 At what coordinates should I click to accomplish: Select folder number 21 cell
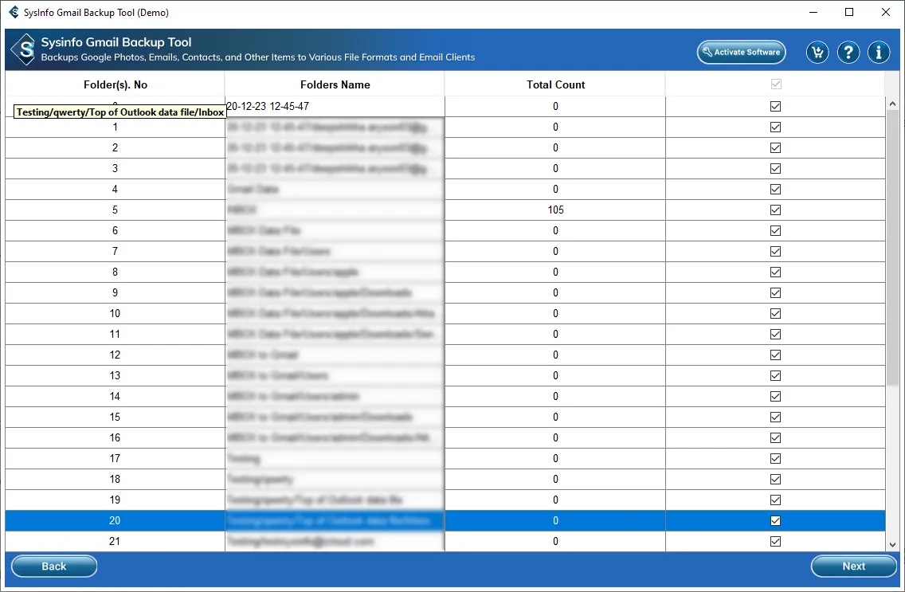click(115, 541)
